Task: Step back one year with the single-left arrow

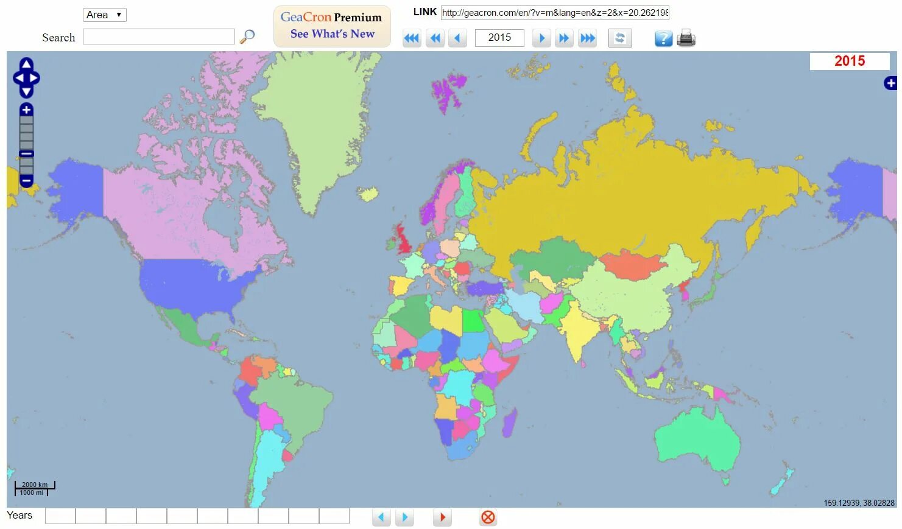Action: tap(457, 38)
